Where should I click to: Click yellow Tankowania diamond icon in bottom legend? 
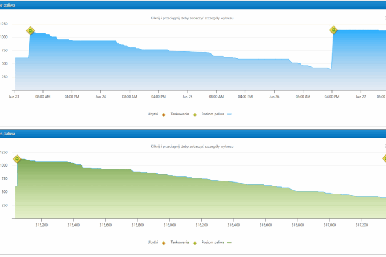[195, 243]
